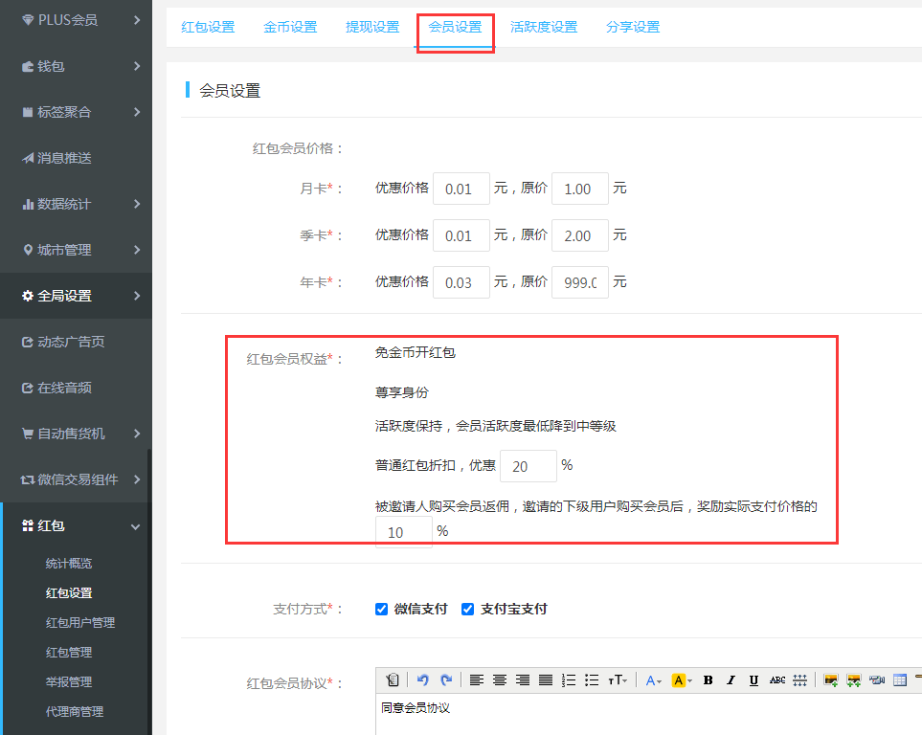
Task: Click the insert table icon
Action: pyautogui.click(x=900, y=680)
